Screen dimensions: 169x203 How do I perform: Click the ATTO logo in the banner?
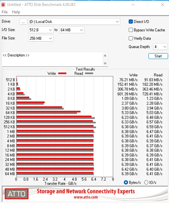[17, 194]
